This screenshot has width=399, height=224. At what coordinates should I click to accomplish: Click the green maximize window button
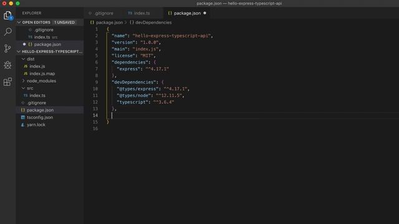coord(17,3)
